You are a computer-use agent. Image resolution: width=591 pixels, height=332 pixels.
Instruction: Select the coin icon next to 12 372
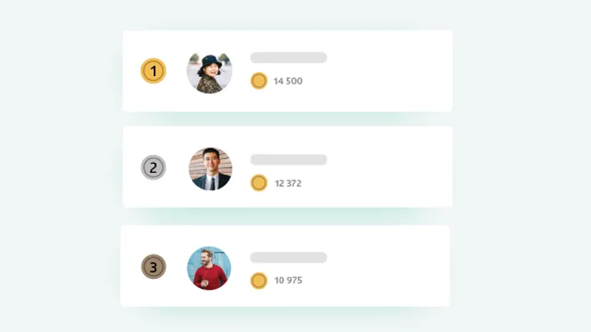(x=259, y=183)
